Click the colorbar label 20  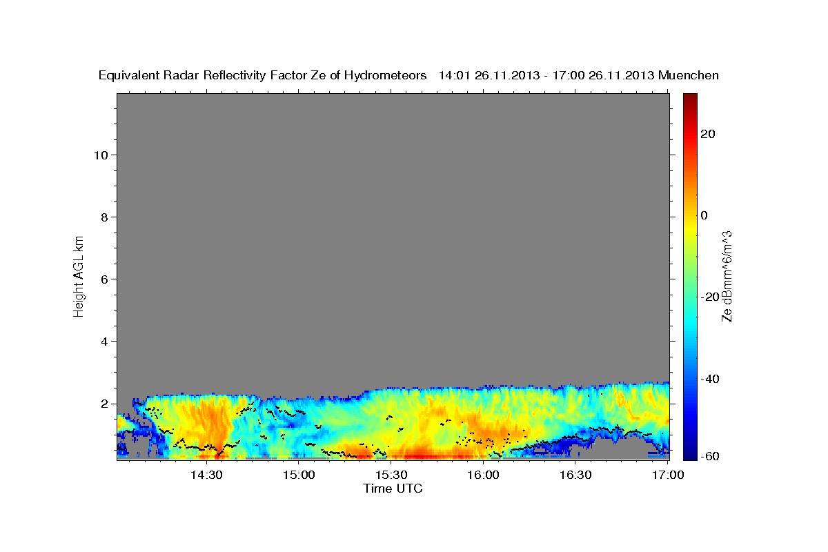click(707, 134)
